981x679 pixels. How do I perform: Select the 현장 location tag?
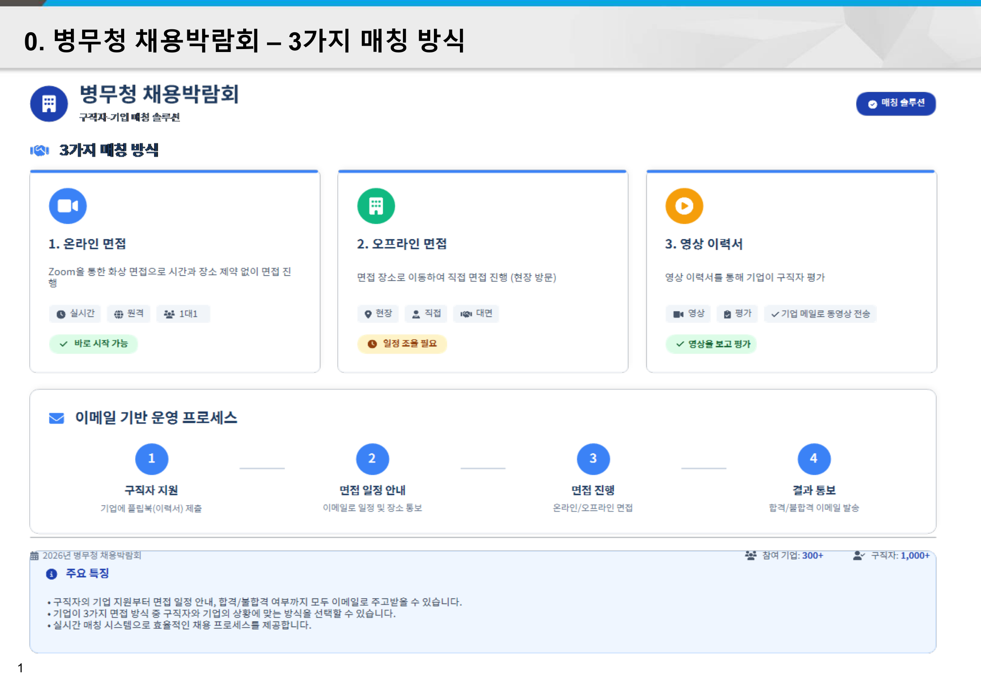(x=378, y=314)
